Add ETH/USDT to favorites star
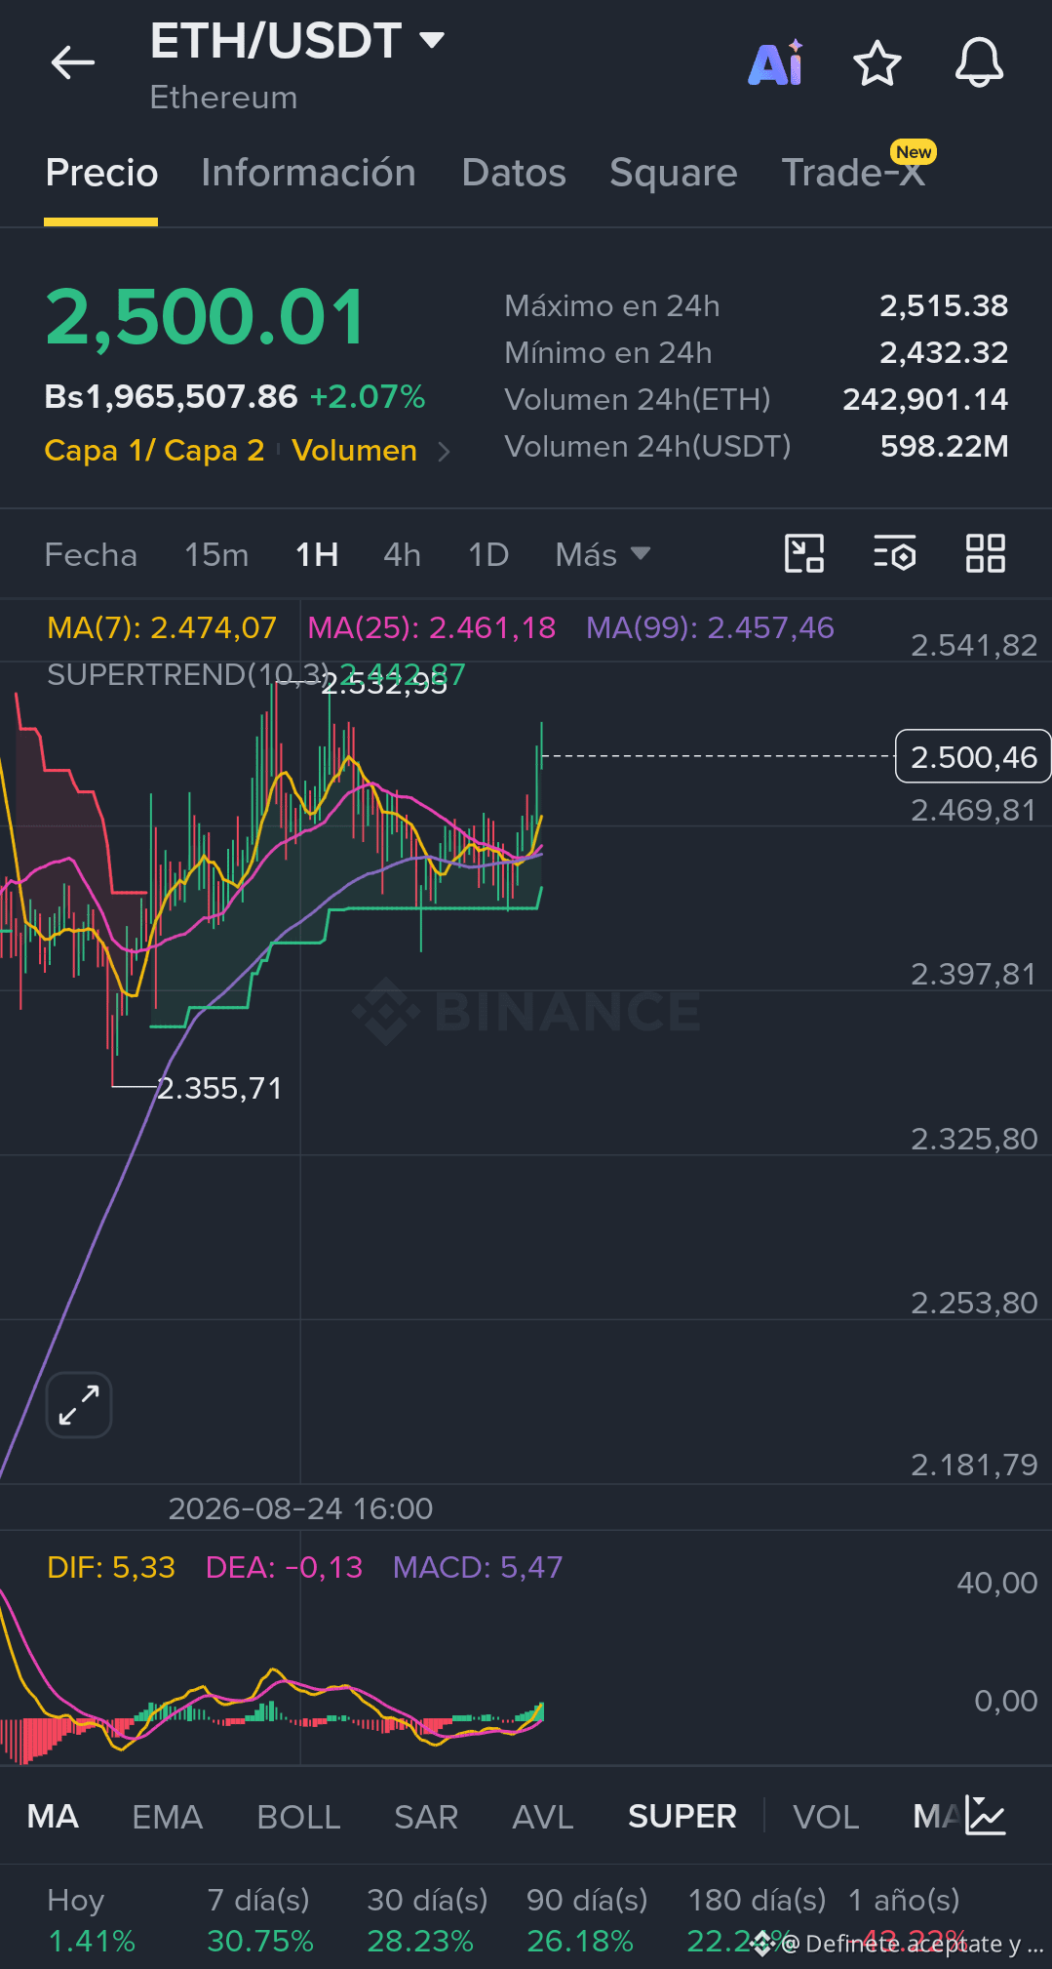1052x1969 pixels. click(x=877, y=63)
